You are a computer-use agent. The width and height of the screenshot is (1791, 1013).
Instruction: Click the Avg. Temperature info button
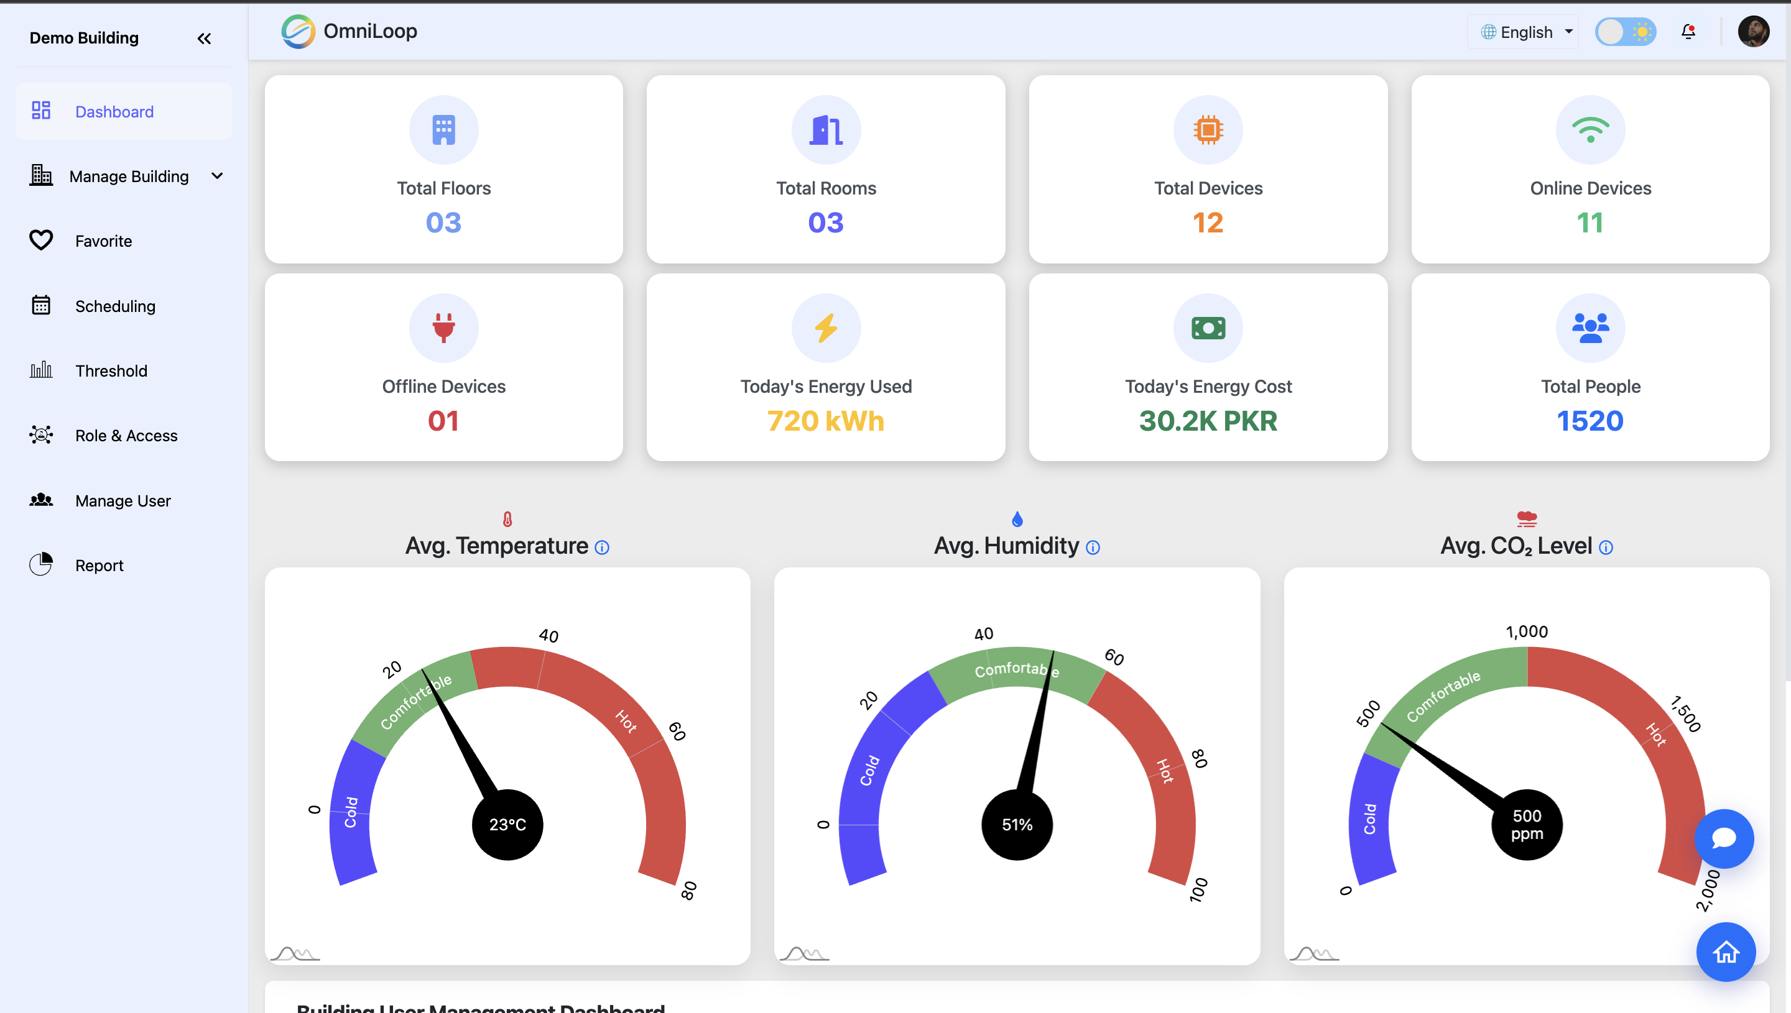pos(601,547)
